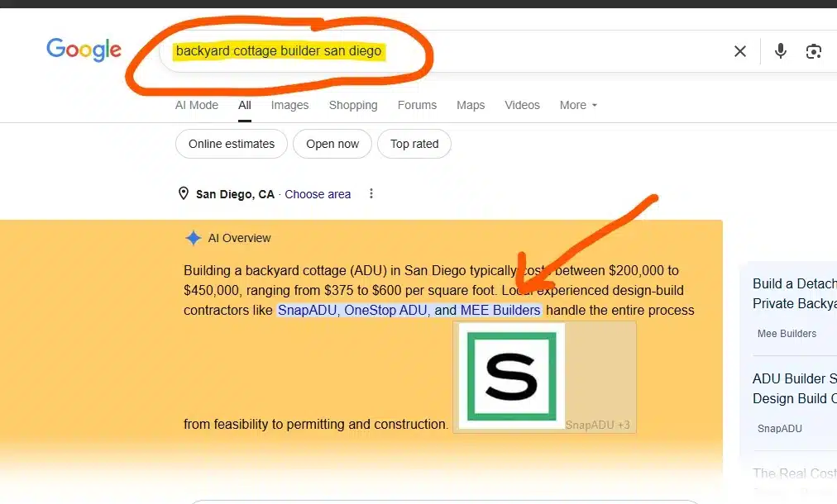
Task: Click the Google logo
Action: 84,50
